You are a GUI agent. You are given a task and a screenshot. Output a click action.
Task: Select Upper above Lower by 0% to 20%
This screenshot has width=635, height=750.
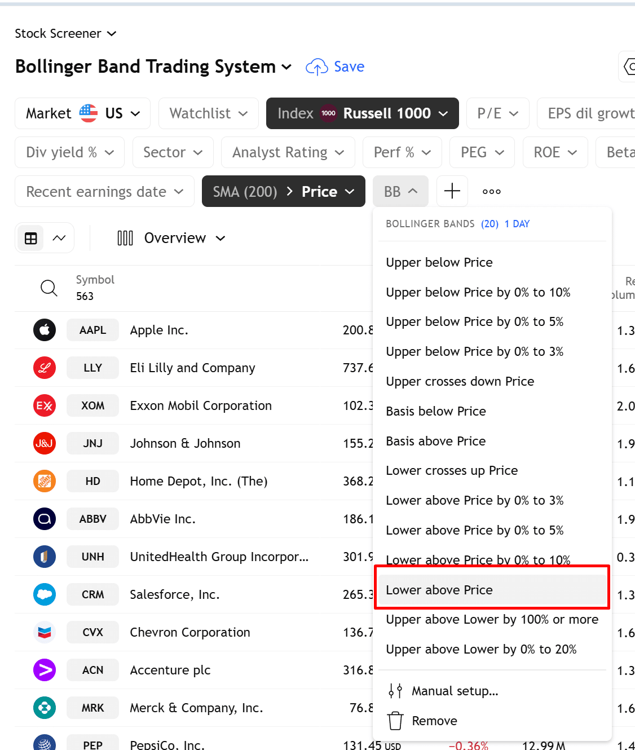click(x=492, y=649)
